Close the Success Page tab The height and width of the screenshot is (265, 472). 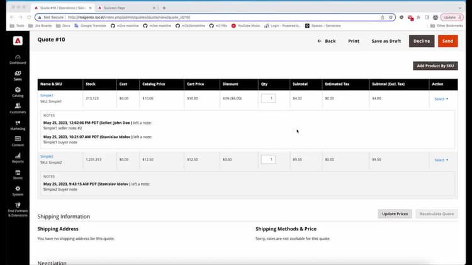pyautogui.click(x=154, y=8)
